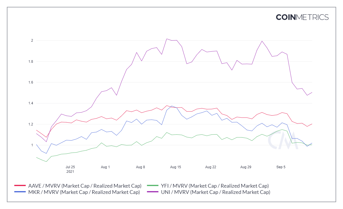Click the Aug 22 date label

[211, 167]
